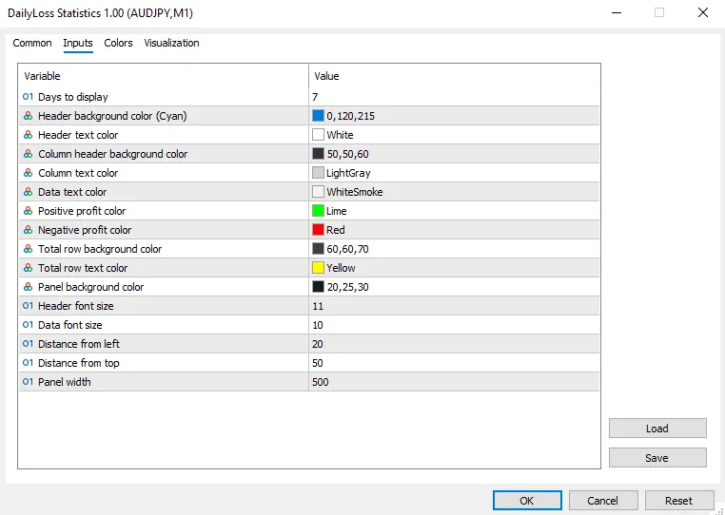Go to the Visualization tab
725x515 pixels.
[x=171, y=43]
